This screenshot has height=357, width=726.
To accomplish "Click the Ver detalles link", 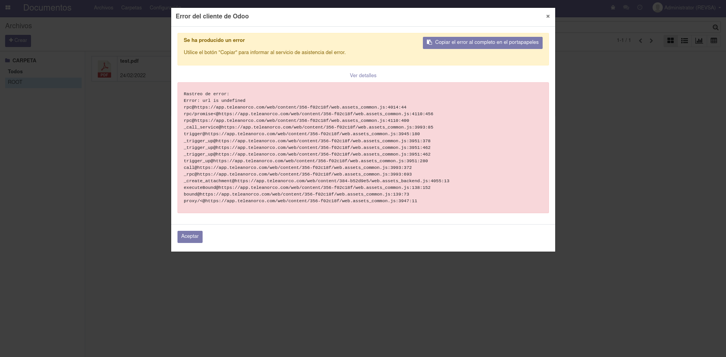I will point(363,75).
